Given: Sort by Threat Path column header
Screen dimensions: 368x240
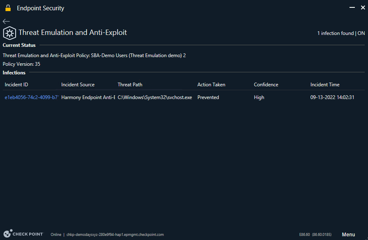Looking at the screenshot, I should [x=130, y=85].
